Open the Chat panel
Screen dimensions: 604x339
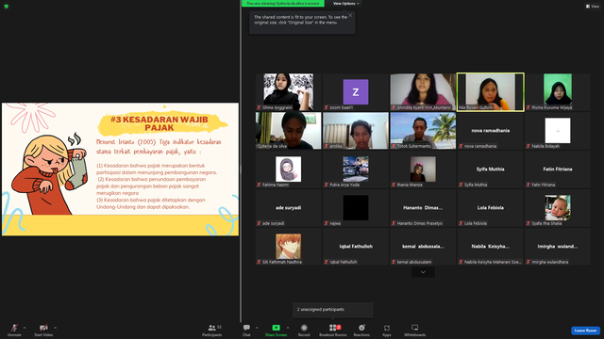click(x=246, y=330)
